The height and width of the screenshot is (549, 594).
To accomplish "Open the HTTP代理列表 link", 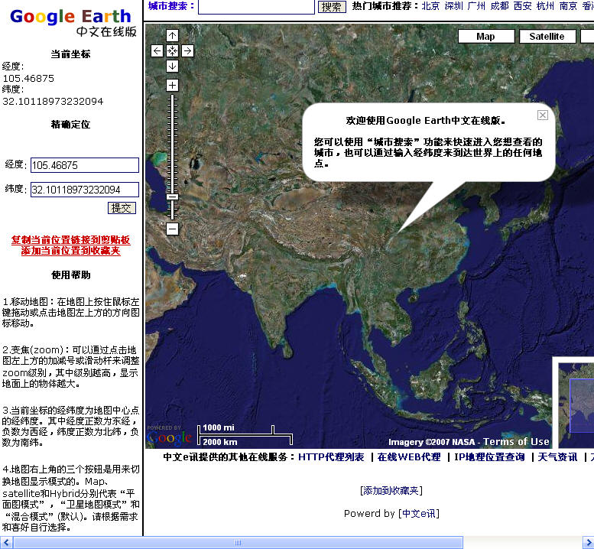I will click(x=331, y=457).
